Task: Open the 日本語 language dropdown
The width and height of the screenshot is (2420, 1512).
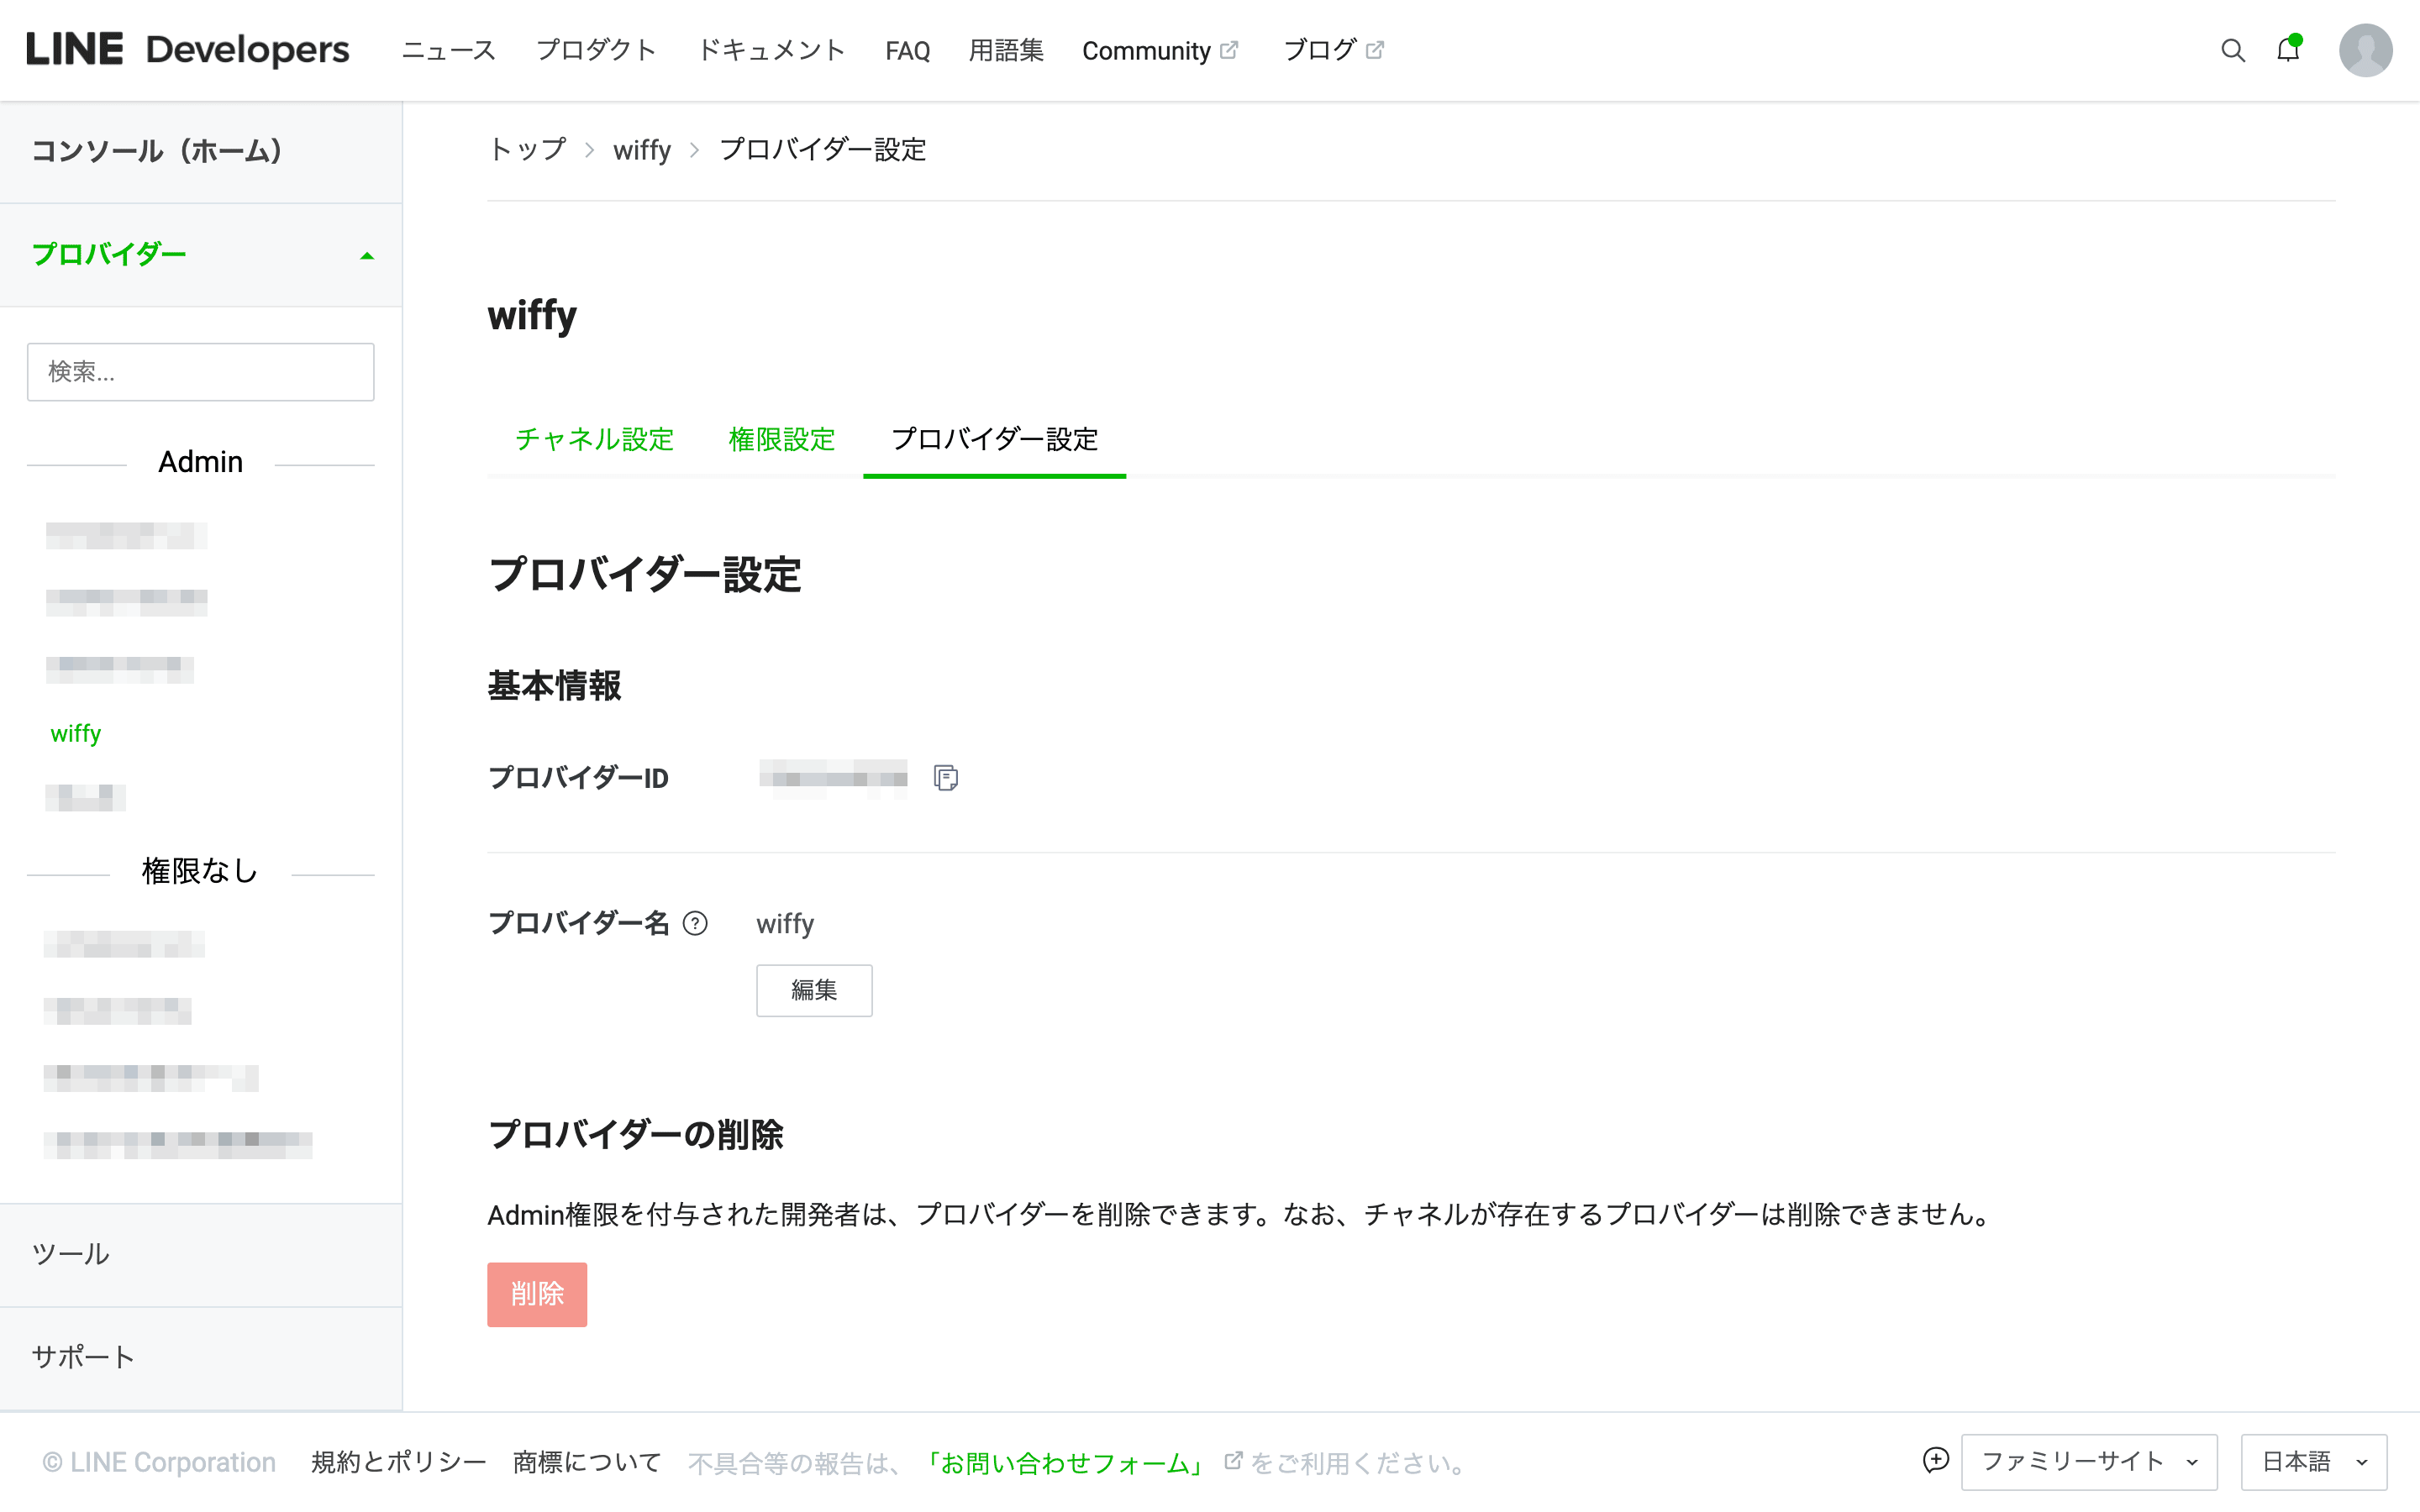Action: (x=2314, y=1462)
